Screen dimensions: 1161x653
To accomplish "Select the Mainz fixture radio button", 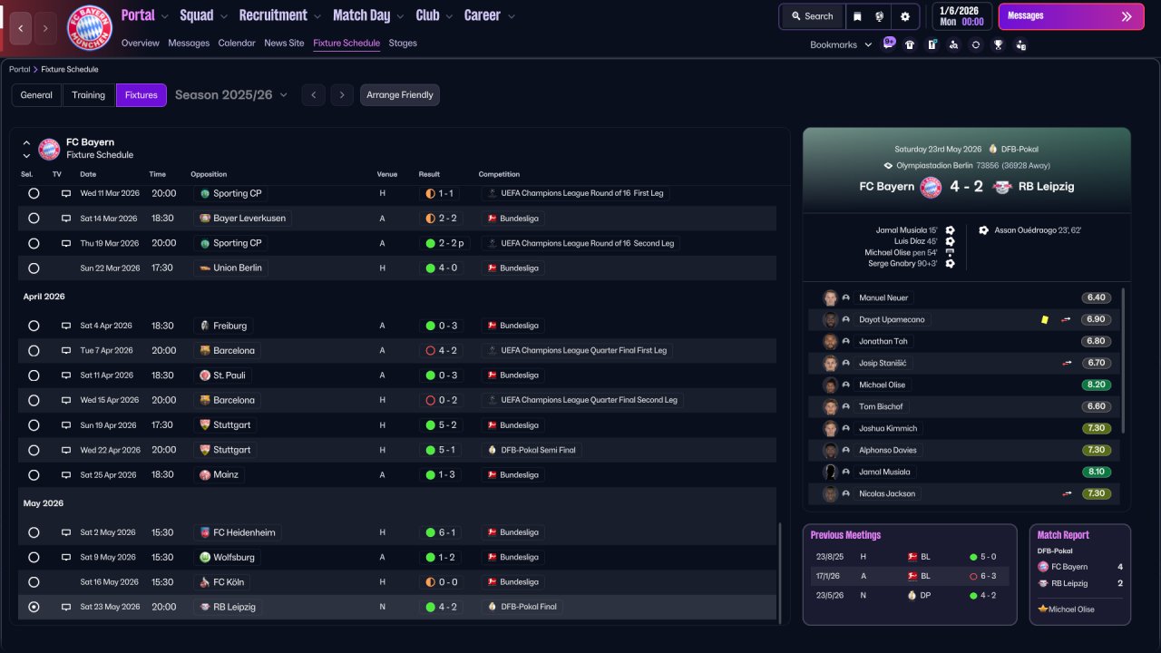I will pyautogui.click(x=34, y=474).
